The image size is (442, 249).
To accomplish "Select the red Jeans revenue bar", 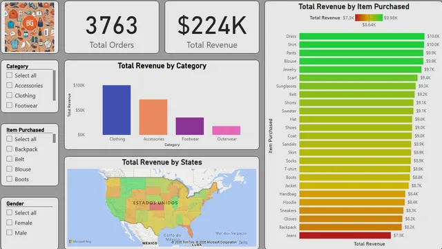I will coord(345,235).
